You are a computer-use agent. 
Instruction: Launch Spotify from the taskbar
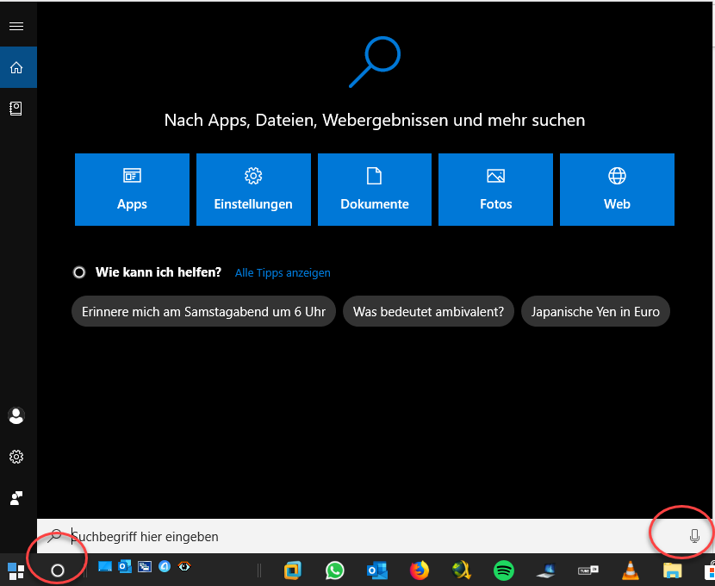pos(504,570)
